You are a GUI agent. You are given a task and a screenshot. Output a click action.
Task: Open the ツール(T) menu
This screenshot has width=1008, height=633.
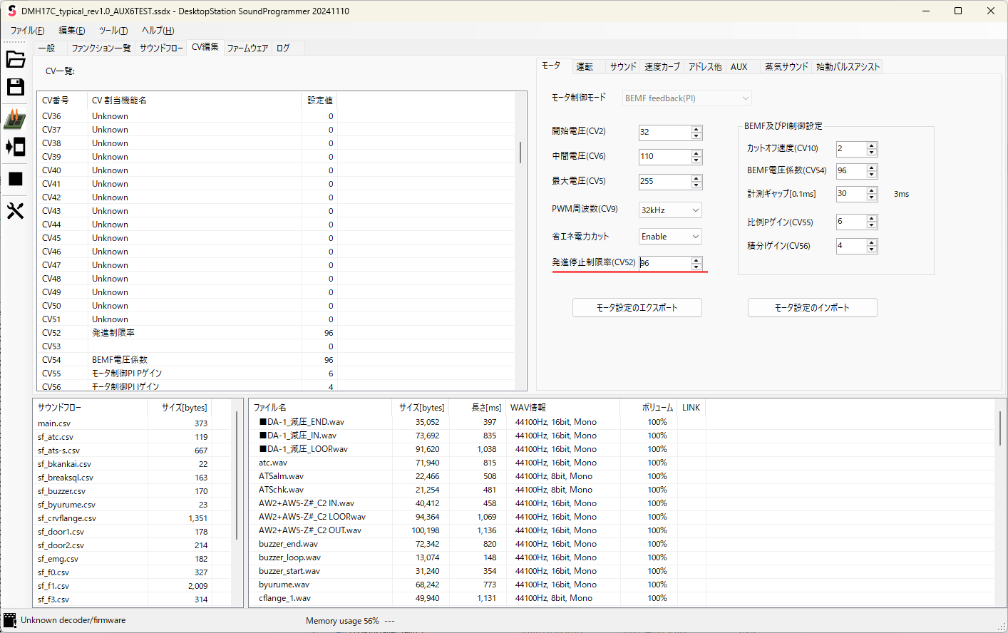pos(113,30)
